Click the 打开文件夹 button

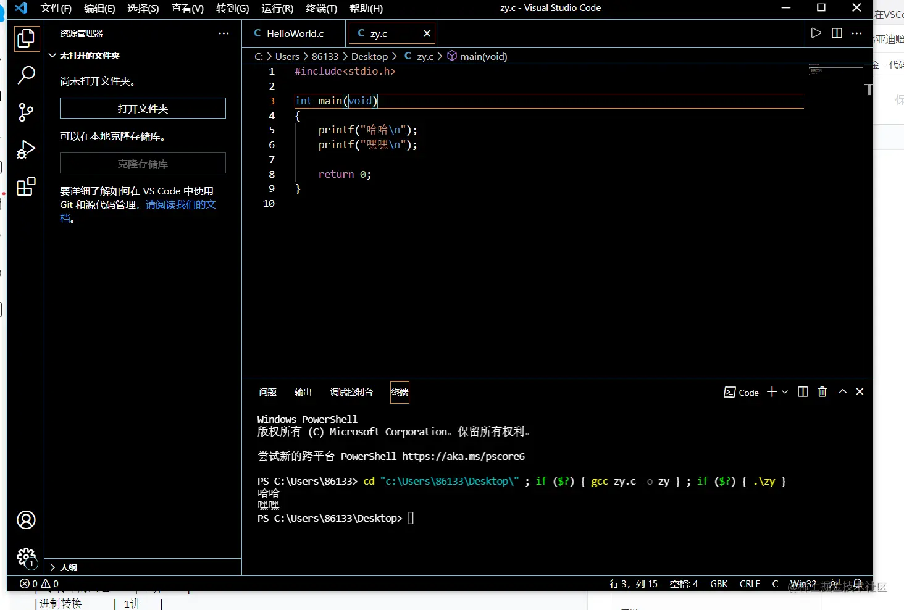143,108
